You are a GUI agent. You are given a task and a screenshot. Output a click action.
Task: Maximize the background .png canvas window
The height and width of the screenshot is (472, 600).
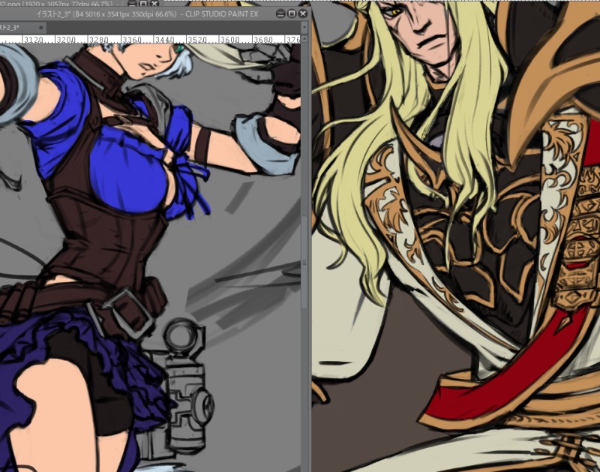point(143,4)
